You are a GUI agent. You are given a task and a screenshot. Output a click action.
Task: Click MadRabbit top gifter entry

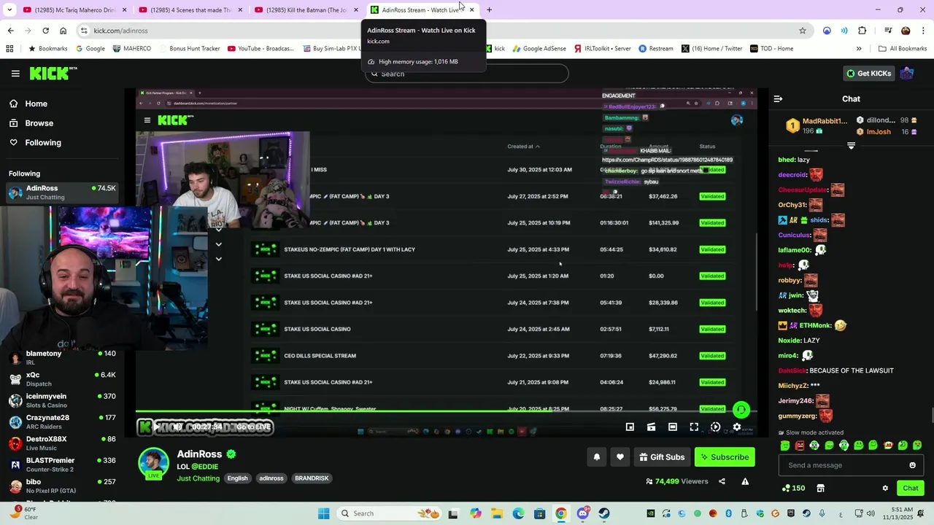[817, 125]
